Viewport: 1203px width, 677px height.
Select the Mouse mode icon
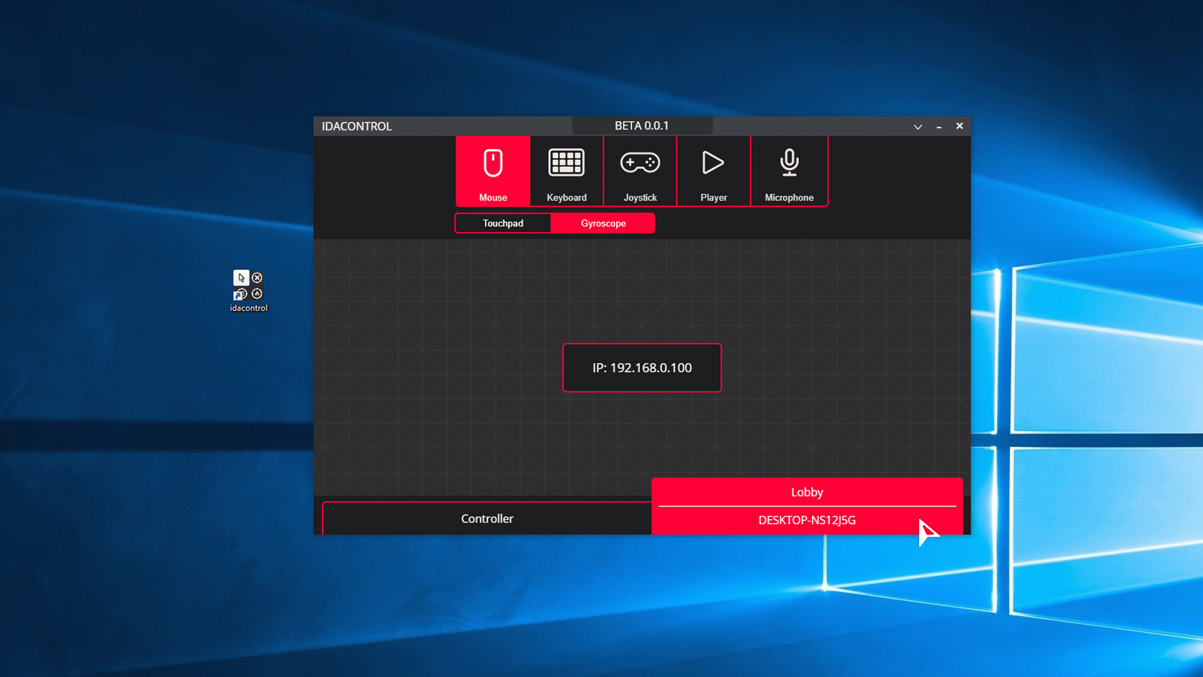(493, 164)
